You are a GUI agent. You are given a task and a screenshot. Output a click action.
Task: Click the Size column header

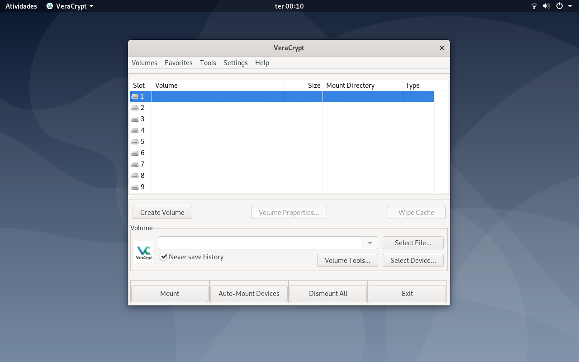tap(303, 85)
